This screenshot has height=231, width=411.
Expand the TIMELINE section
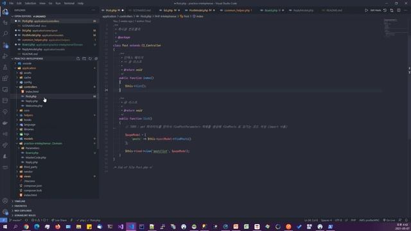20,201
